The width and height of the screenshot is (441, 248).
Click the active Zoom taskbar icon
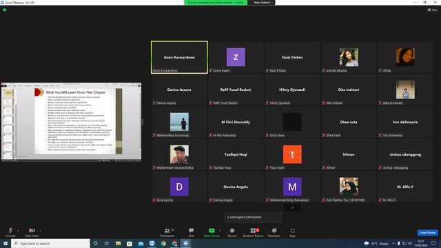pos(185,243)
